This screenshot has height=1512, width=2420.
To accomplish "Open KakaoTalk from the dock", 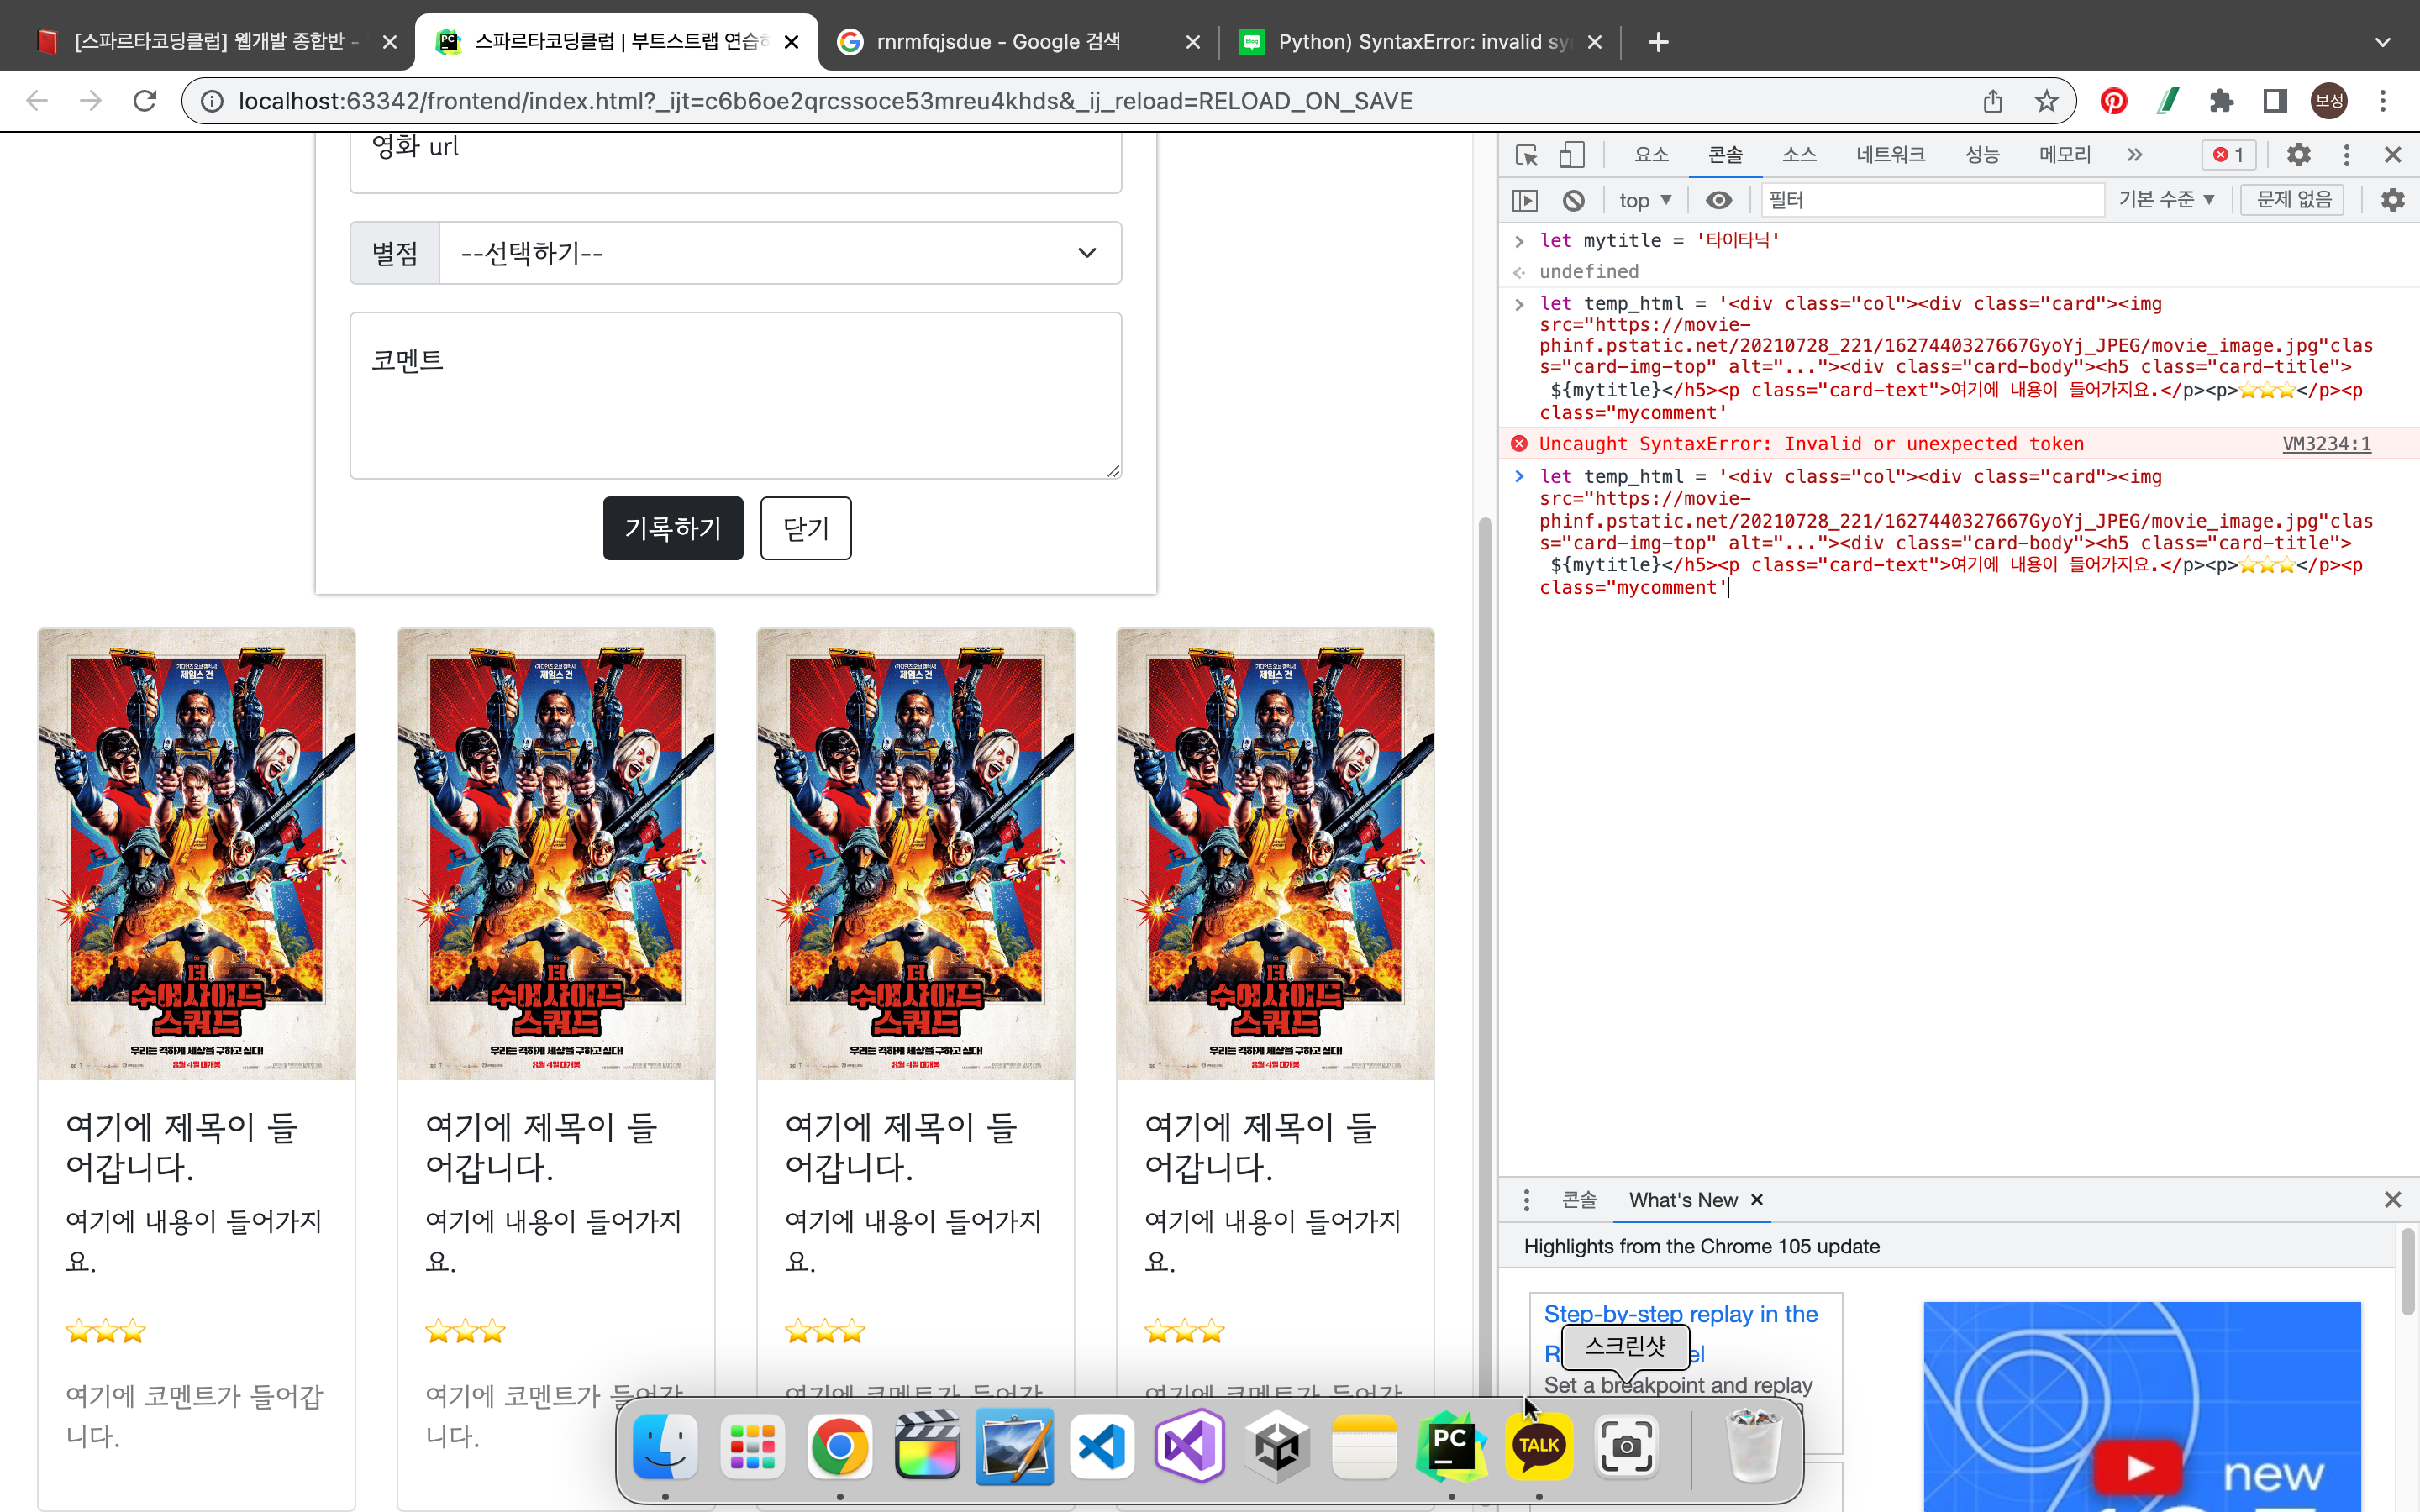I will 1538,1446.
